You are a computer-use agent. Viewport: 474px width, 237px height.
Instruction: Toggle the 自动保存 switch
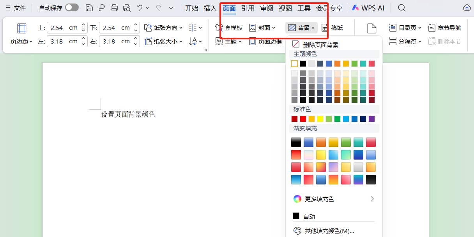[x=72, y=8]
